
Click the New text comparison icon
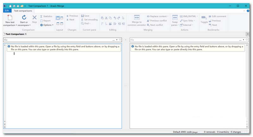pyautogui.click(x=10, y=18)
